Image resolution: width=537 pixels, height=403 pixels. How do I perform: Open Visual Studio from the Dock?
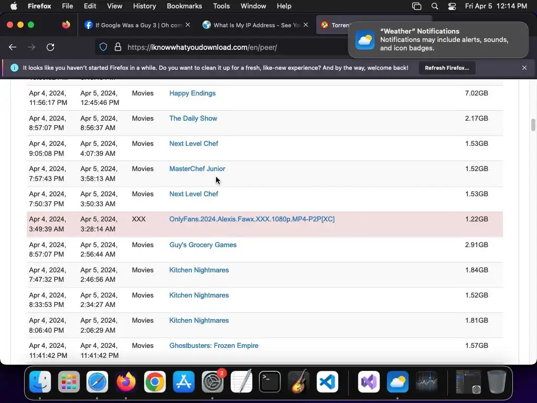(x=369, y=381)
